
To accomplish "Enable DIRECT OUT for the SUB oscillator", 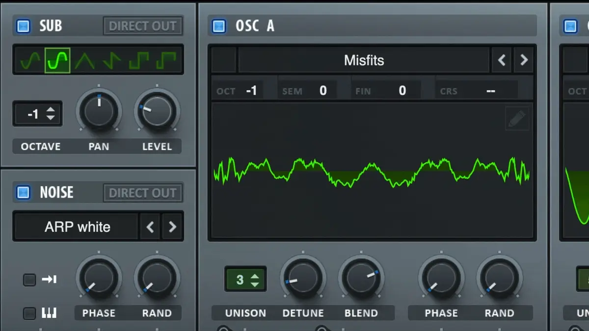I will [x=143, y=26].
